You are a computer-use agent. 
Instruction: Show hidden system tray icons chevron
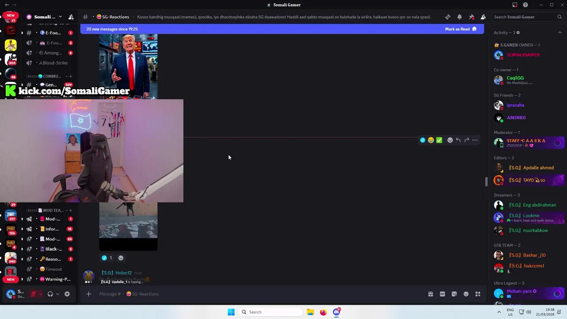[x=499, y=312]
